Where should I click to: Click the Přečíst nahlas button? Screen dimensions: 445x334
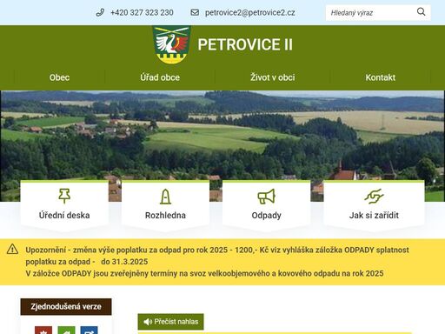point(170,322)
